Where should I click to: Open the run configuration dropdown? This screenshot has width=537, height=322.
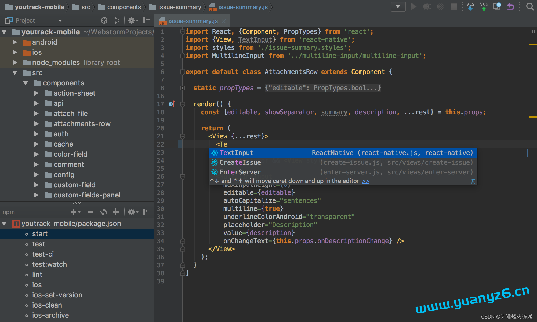(398, 6)
